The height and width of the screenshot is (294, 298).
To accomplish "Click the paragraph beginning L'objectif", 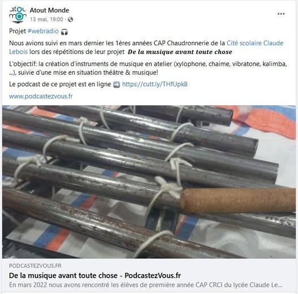I will (x=148, y=68).
